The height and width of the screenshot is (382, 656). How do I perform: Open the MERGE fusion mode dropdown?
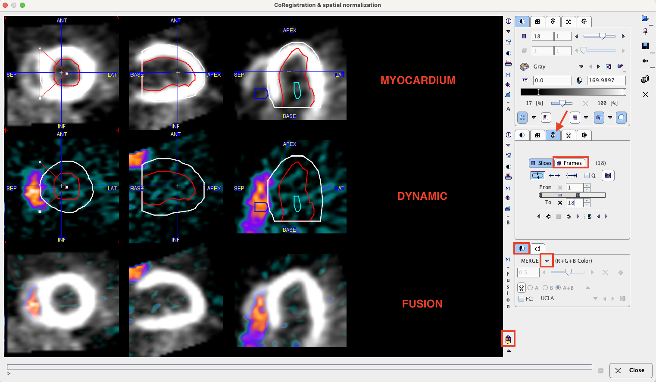[x=547, y=261]
